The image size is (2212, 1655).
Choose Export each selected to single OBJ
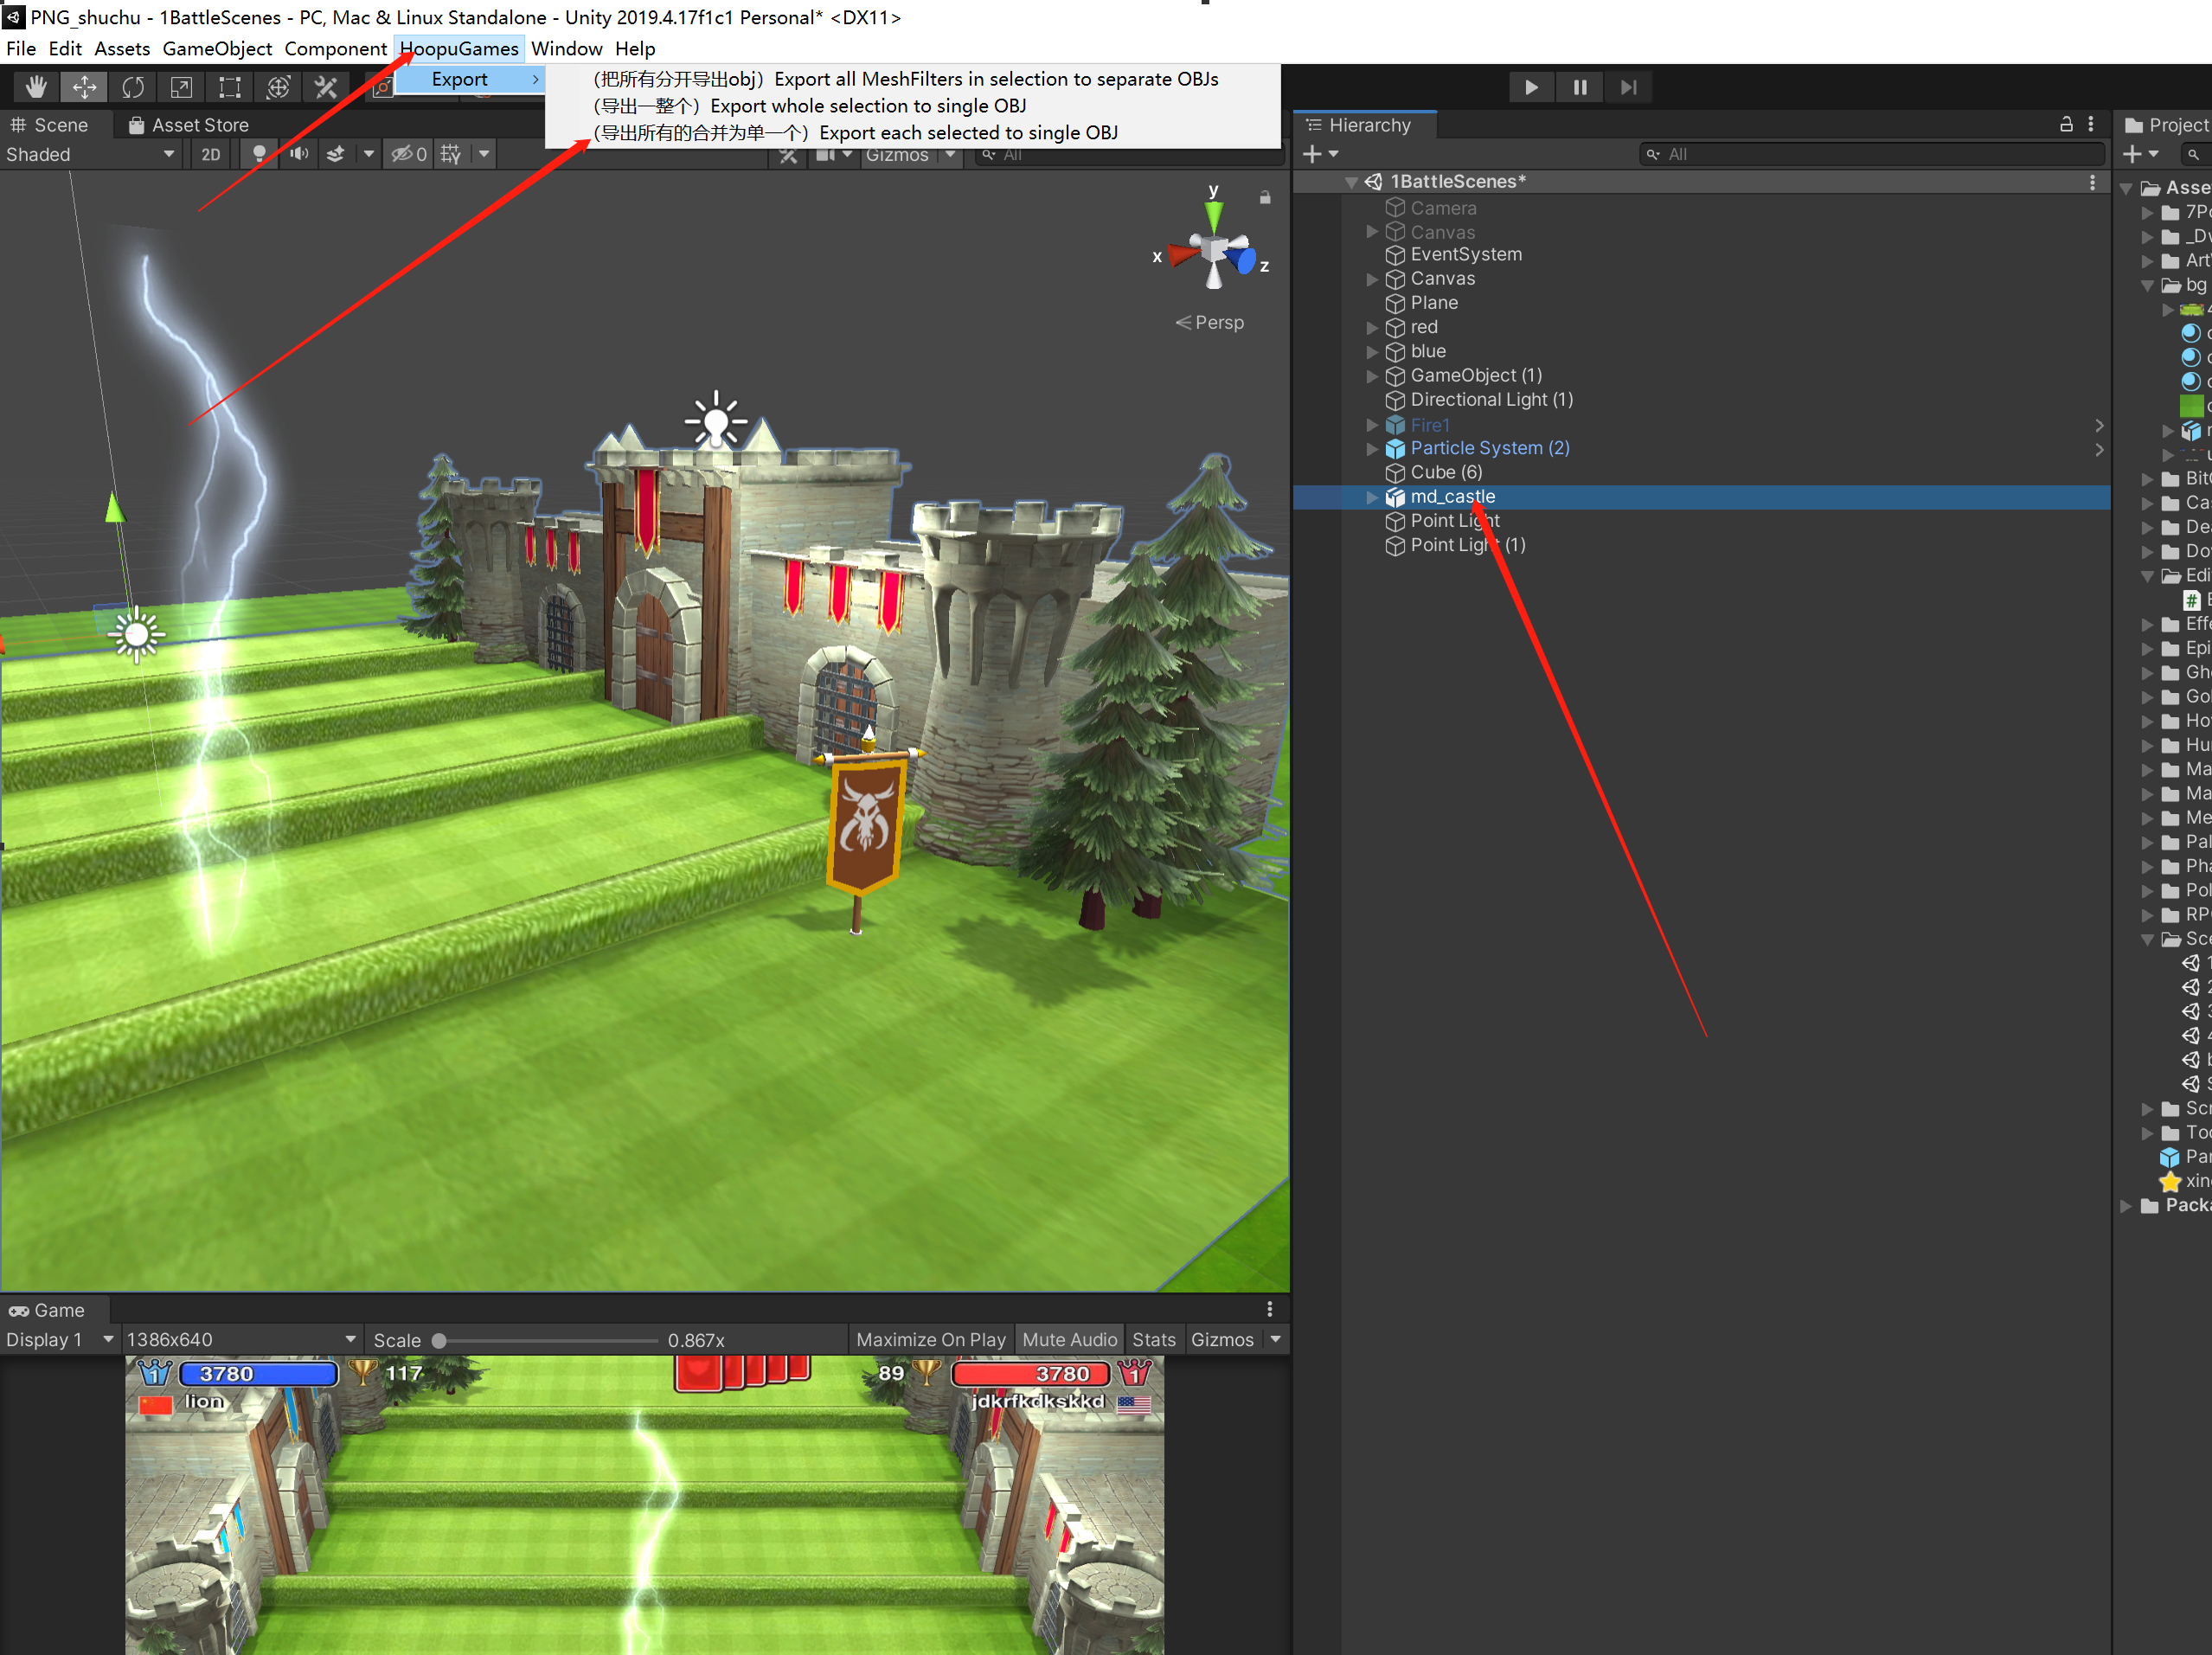coord(856,132)
